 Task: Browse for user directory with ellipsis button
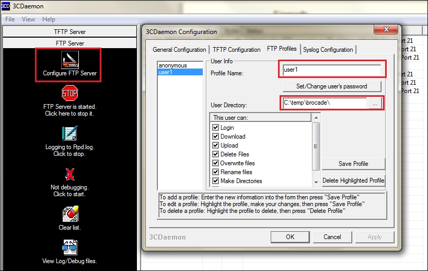[x=375, y=104]
